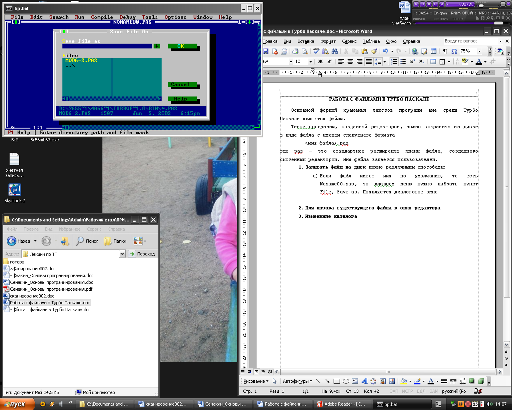Open Print Preview in Word toolbar
512x410 pixels.
click(x=305, y=51)
